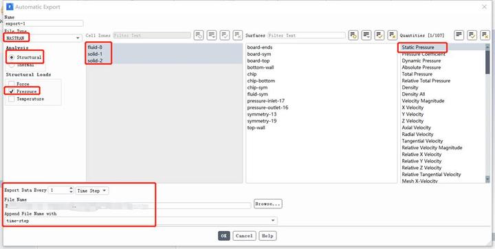Click Surfaces deselect all shown icon
495x249 pixels.
392,35
